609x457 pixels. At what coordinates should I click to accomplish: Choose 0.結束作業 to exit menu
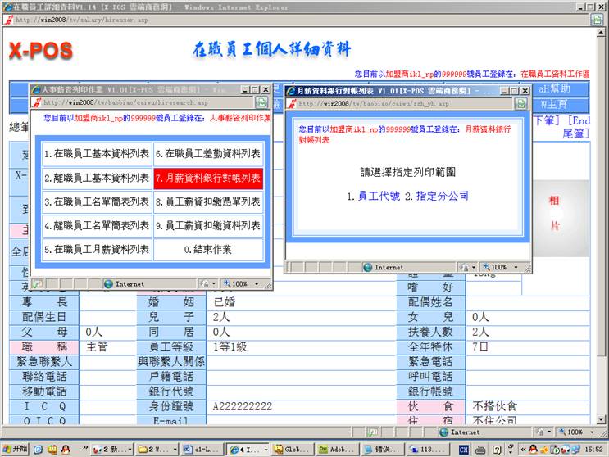pyautogui.click(x=208, y=249)
